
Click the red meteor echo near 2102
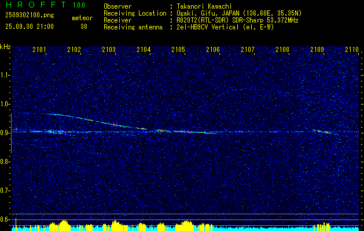click(62, 132)
